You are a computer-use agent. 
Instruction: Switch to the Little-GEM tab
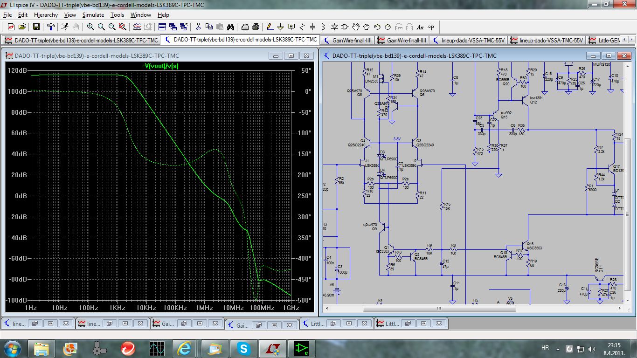click(604, 40)
